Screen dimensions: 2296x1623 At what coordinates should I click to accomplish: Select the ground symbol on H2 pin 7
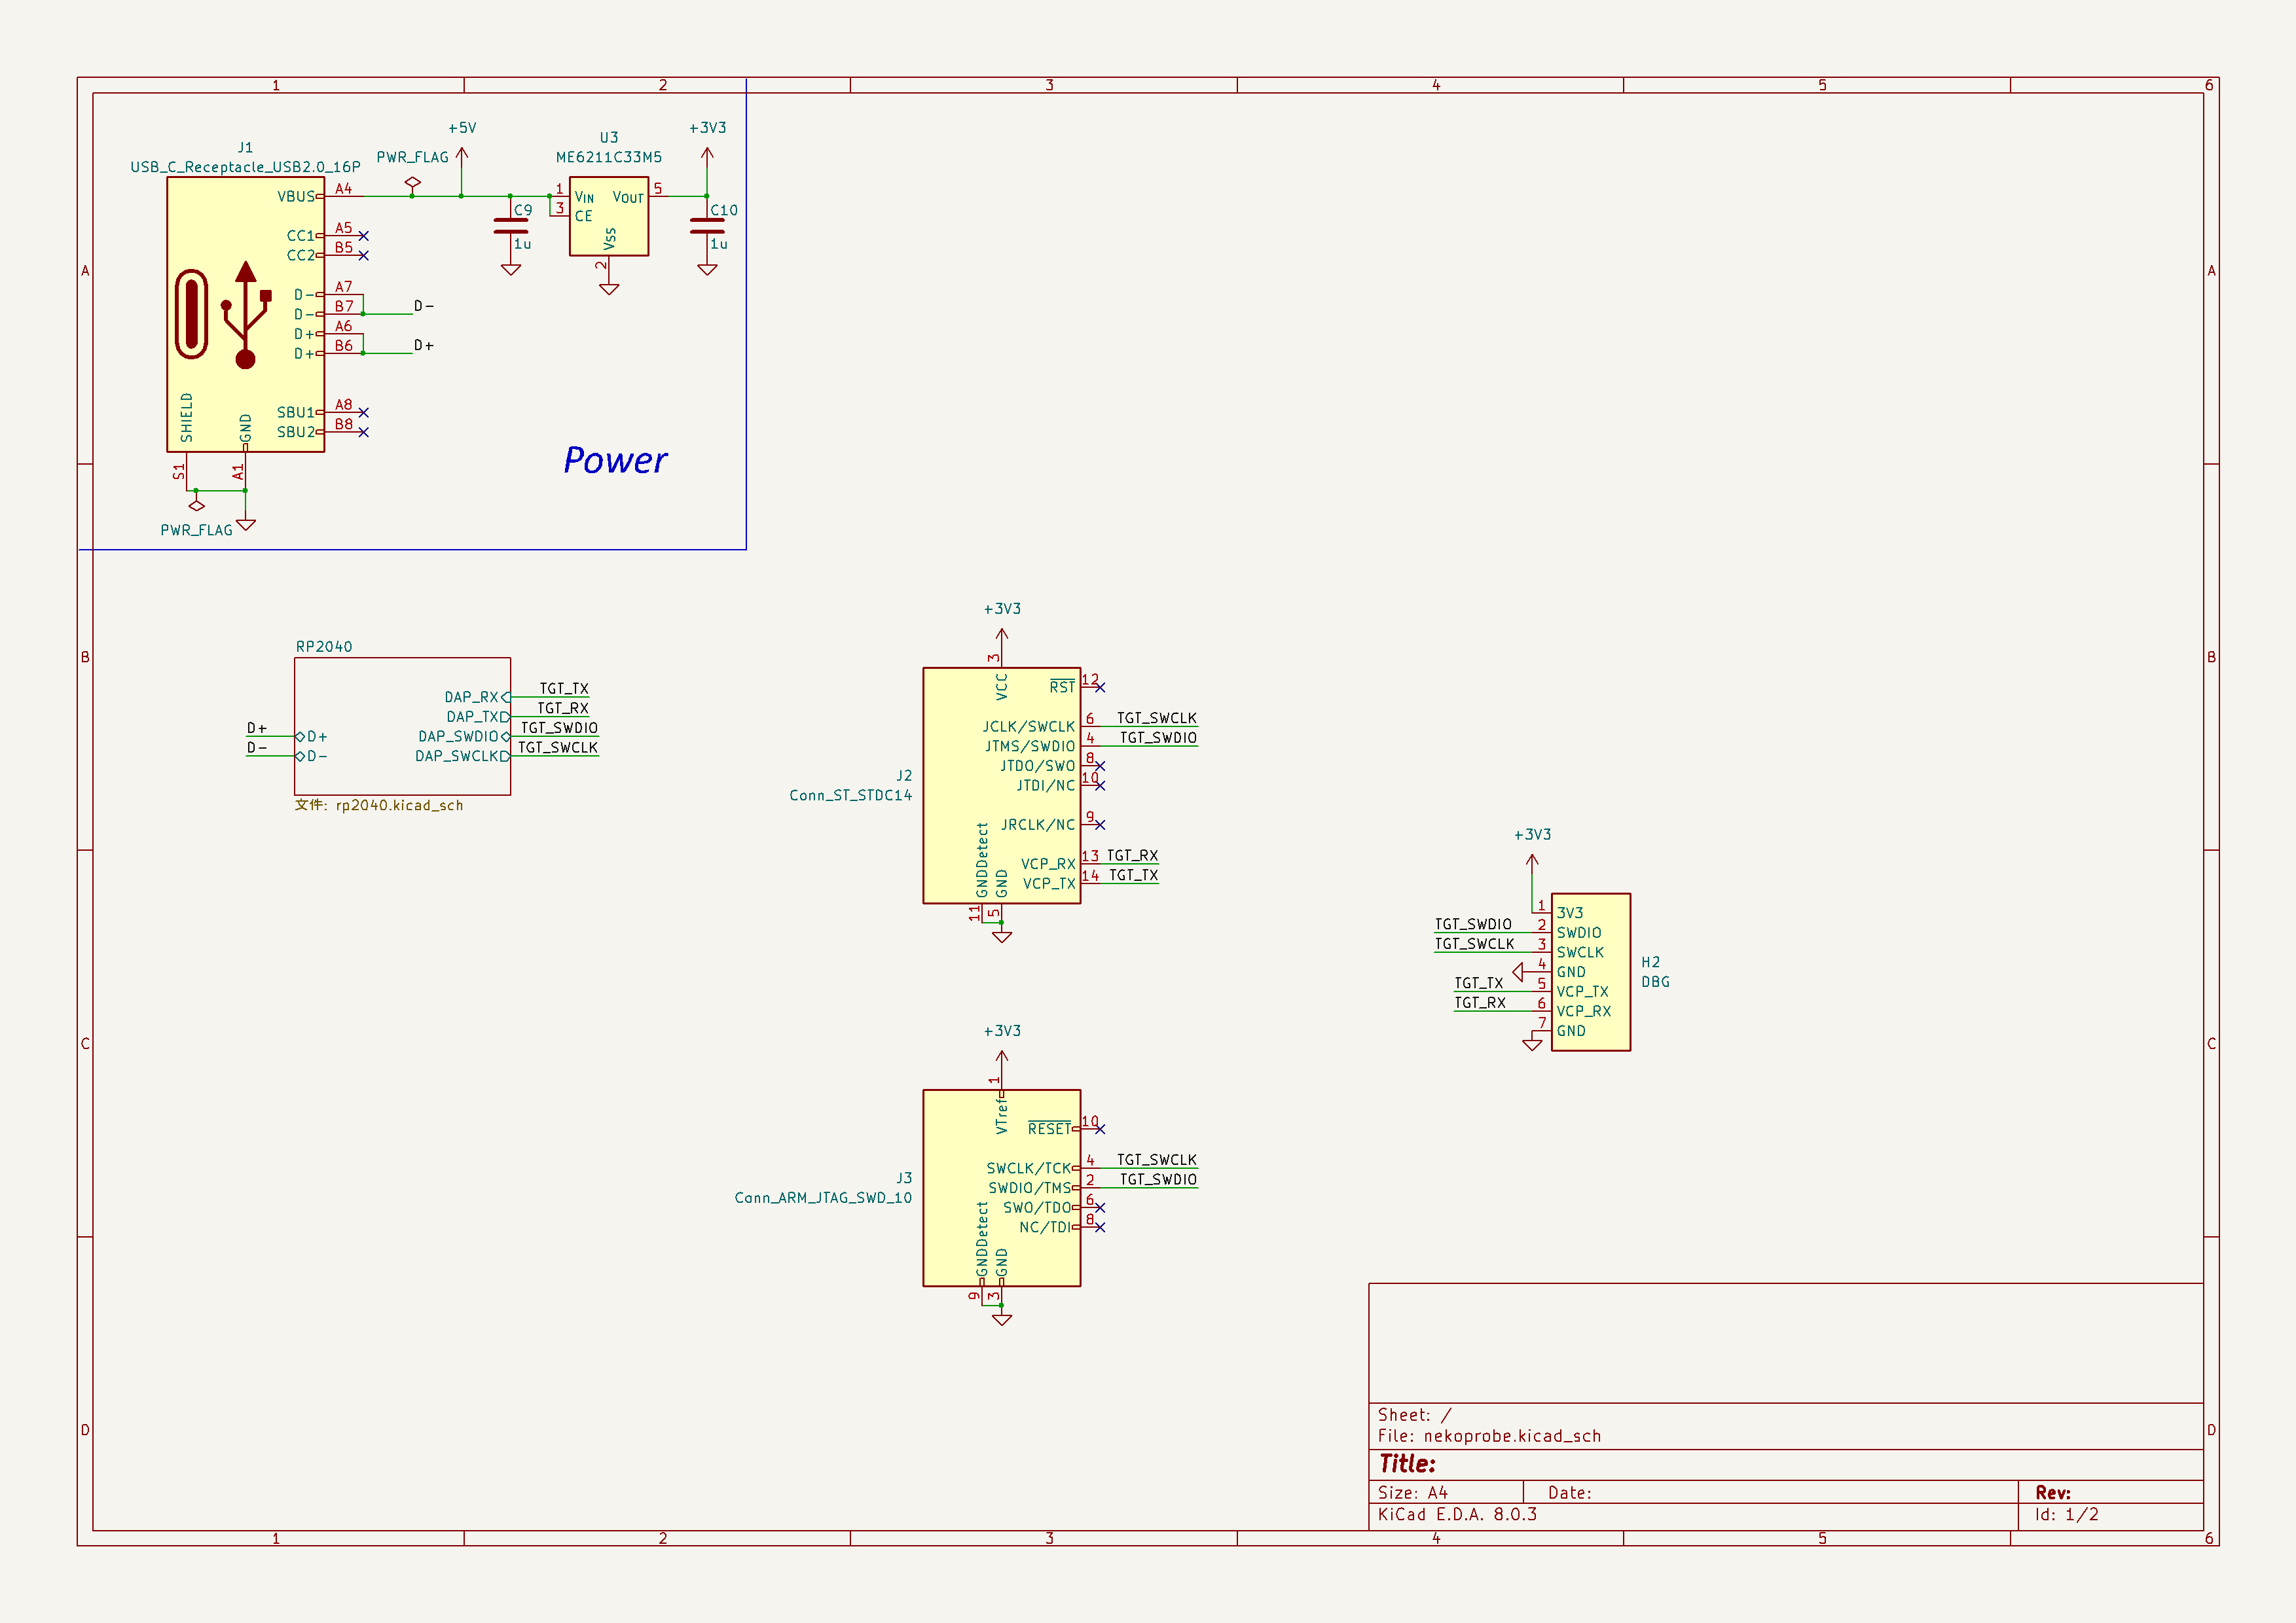pos(1532,1045)
